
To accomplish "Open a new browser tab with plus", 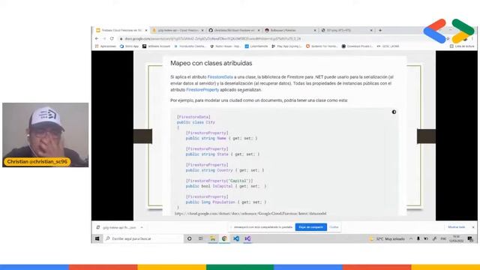I will tap(380, 30).
